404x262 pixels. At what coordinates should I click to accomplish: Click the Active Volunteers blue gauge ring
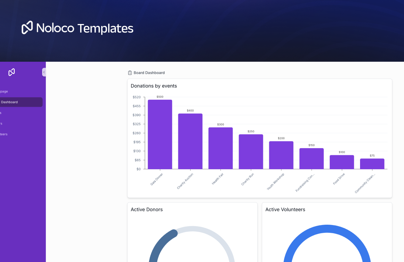(x=327, y=229)
